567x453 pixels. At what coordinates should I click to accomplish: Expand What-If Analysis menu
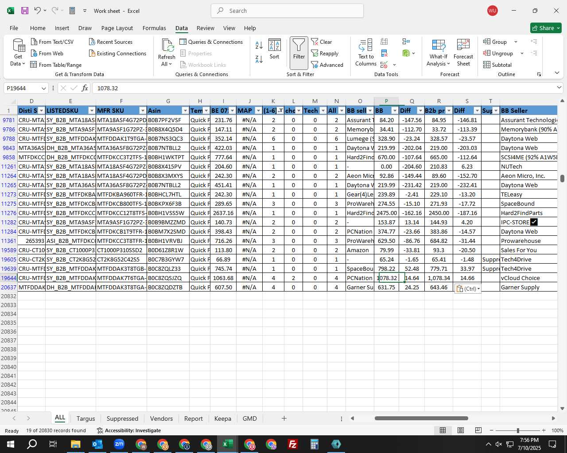click(438, 53)
